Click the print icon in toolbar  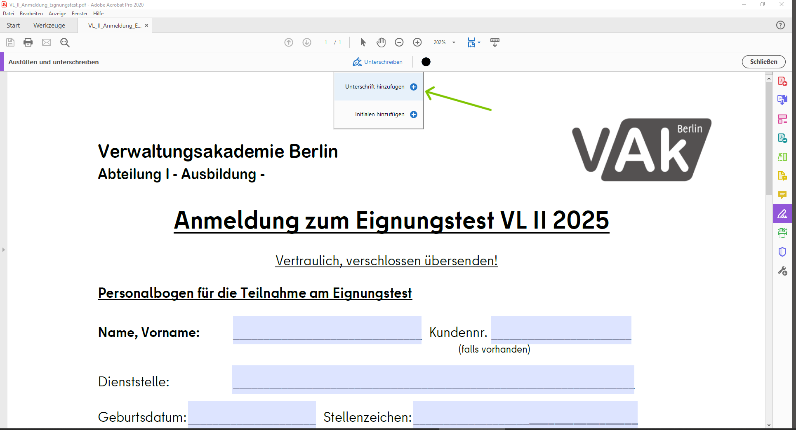pyautogui.click(x=28, y=42)
